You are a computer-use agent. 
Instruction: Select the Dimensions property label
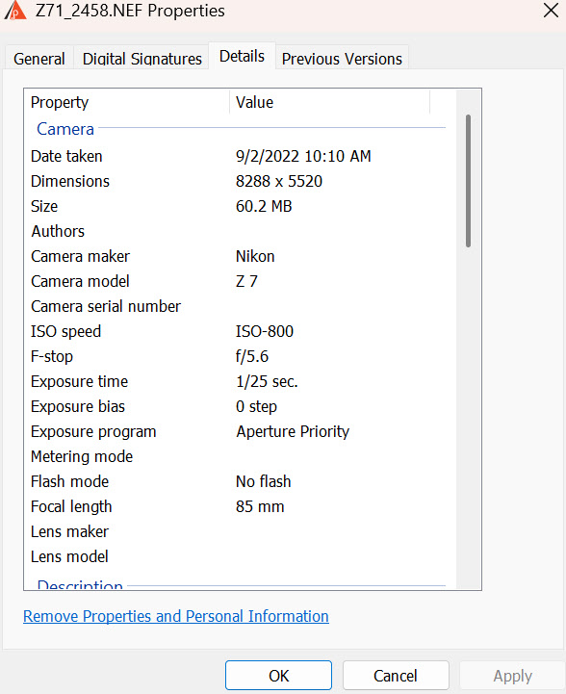[x=70, y=181]
